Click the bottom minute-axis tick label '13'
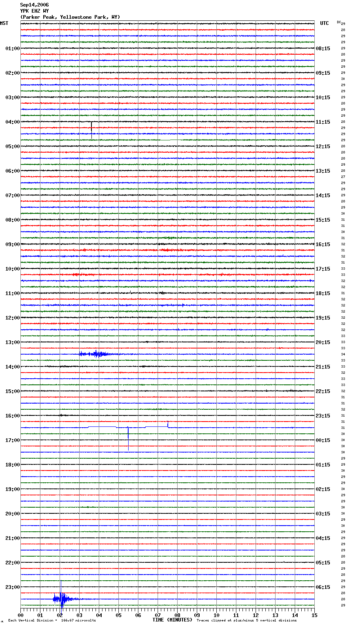This screenshot has height=626, width=347. (x=275, y=615)
